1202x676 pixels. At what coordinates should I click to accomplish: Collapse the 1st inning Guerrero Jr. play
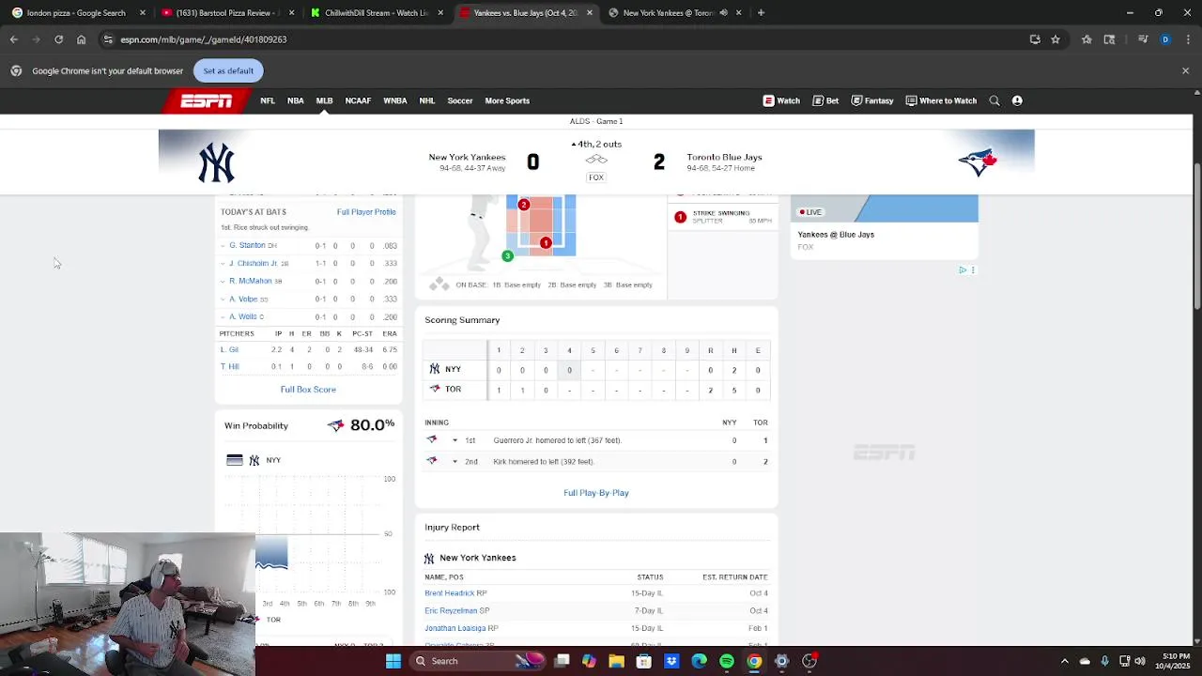[455, 440]
